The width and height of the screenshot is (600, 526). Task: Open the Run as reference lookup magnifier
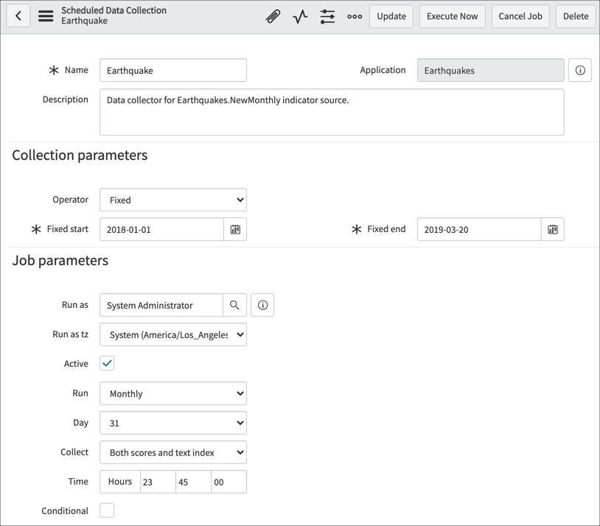(x=234, y=304)
